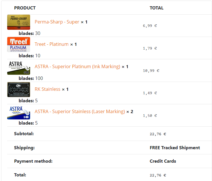The height and width of the screenshot is (181, 212).
Task: Follow the Treet - Platinum link
Action: pos(52,44)
